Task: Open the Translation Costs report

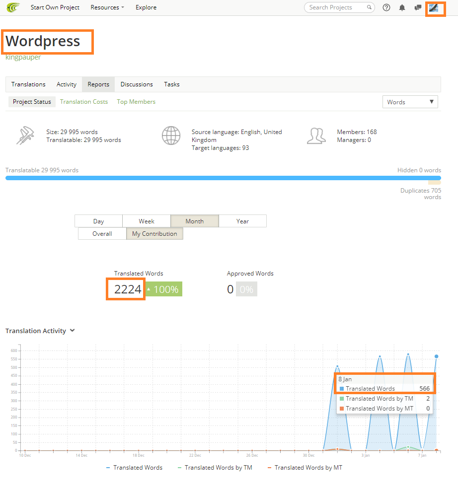Action: pyautogui.click(x=84, y=102)
